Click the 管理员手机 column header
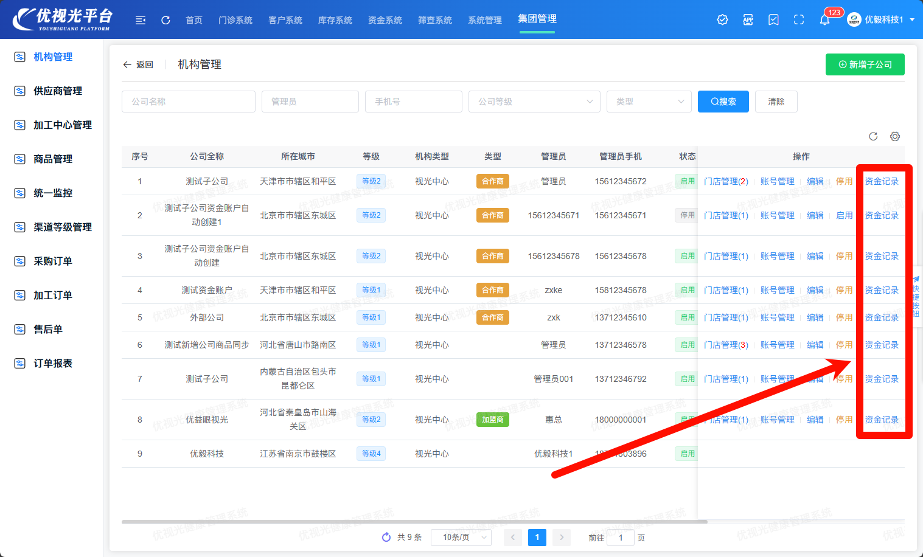 pos(621,156)
